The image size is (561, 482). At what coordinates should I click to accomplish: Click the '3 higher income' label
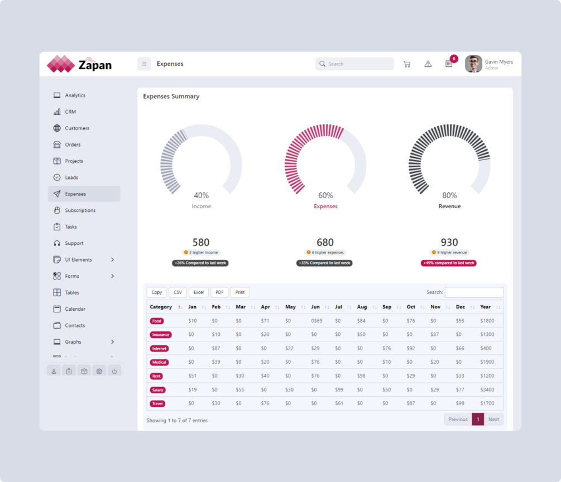coord(201,253)
